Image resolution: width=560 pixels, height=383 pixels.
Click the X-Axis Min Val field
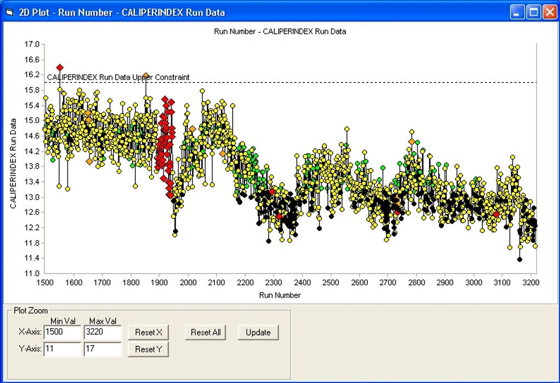click(x=62, y=332)
